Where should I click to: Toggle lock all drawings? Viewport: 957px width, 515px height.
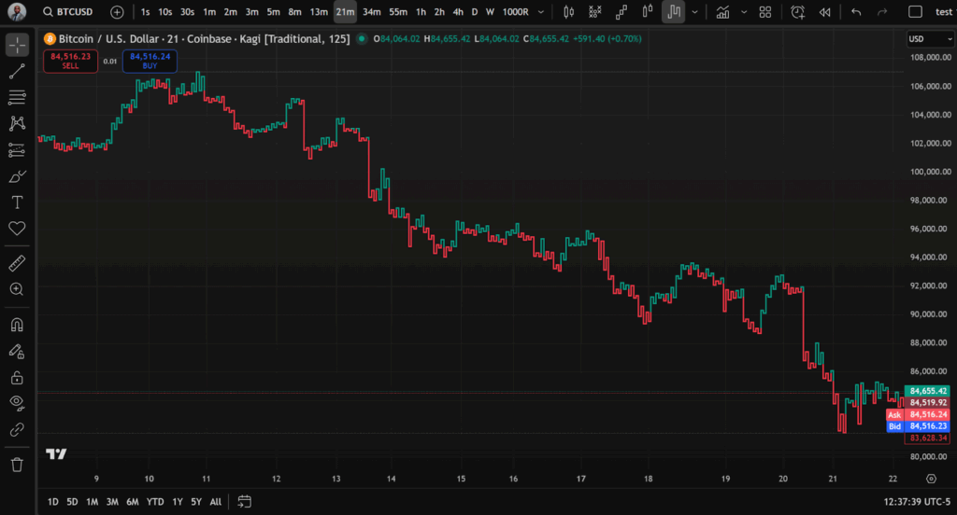pos(17,378)
